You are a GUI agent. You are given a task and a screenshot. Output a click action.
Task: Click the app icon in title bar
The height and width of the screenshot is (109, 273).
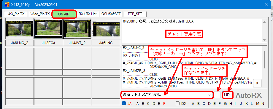point(7,4)
